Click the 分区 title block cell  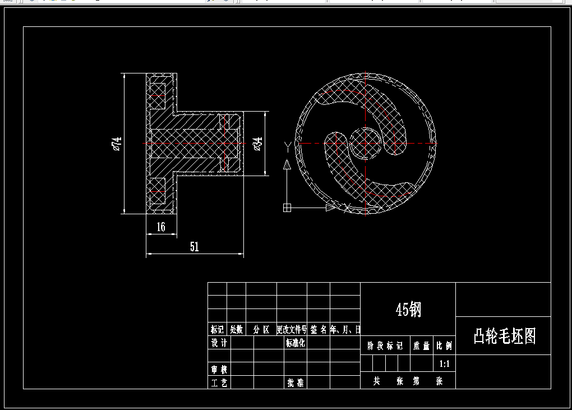pyautogui.click(x=261, y=329)
